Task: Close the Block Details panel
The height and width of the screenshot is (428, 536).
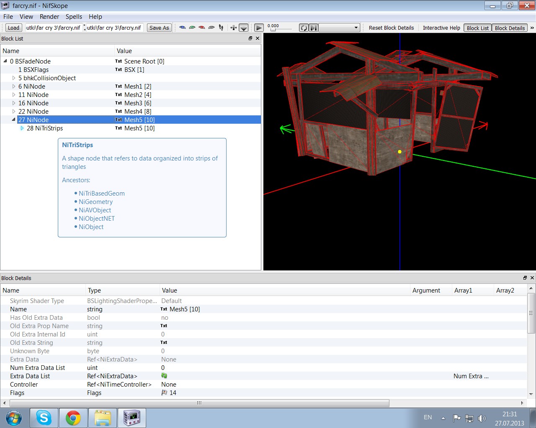Action: click(532, 278)
